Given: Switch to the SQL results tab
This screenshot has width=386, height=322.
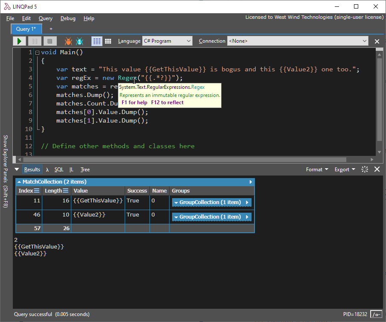Looking at the screenshot, I should 58,170.
